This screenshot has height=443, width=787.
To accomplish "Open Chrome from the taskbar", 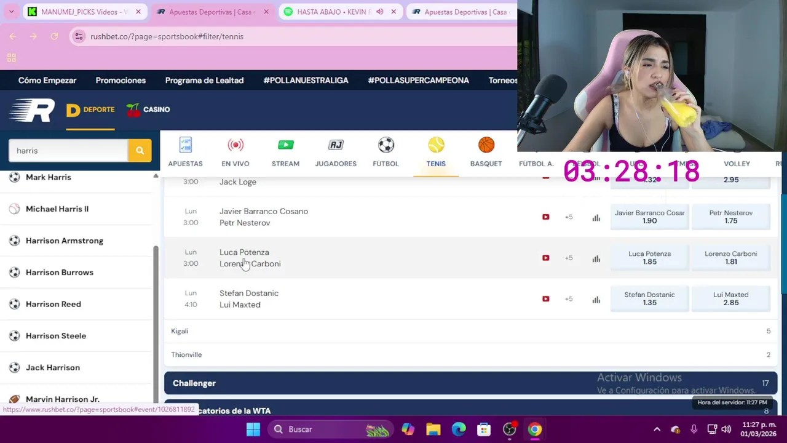I will click(x=535, y=429).
